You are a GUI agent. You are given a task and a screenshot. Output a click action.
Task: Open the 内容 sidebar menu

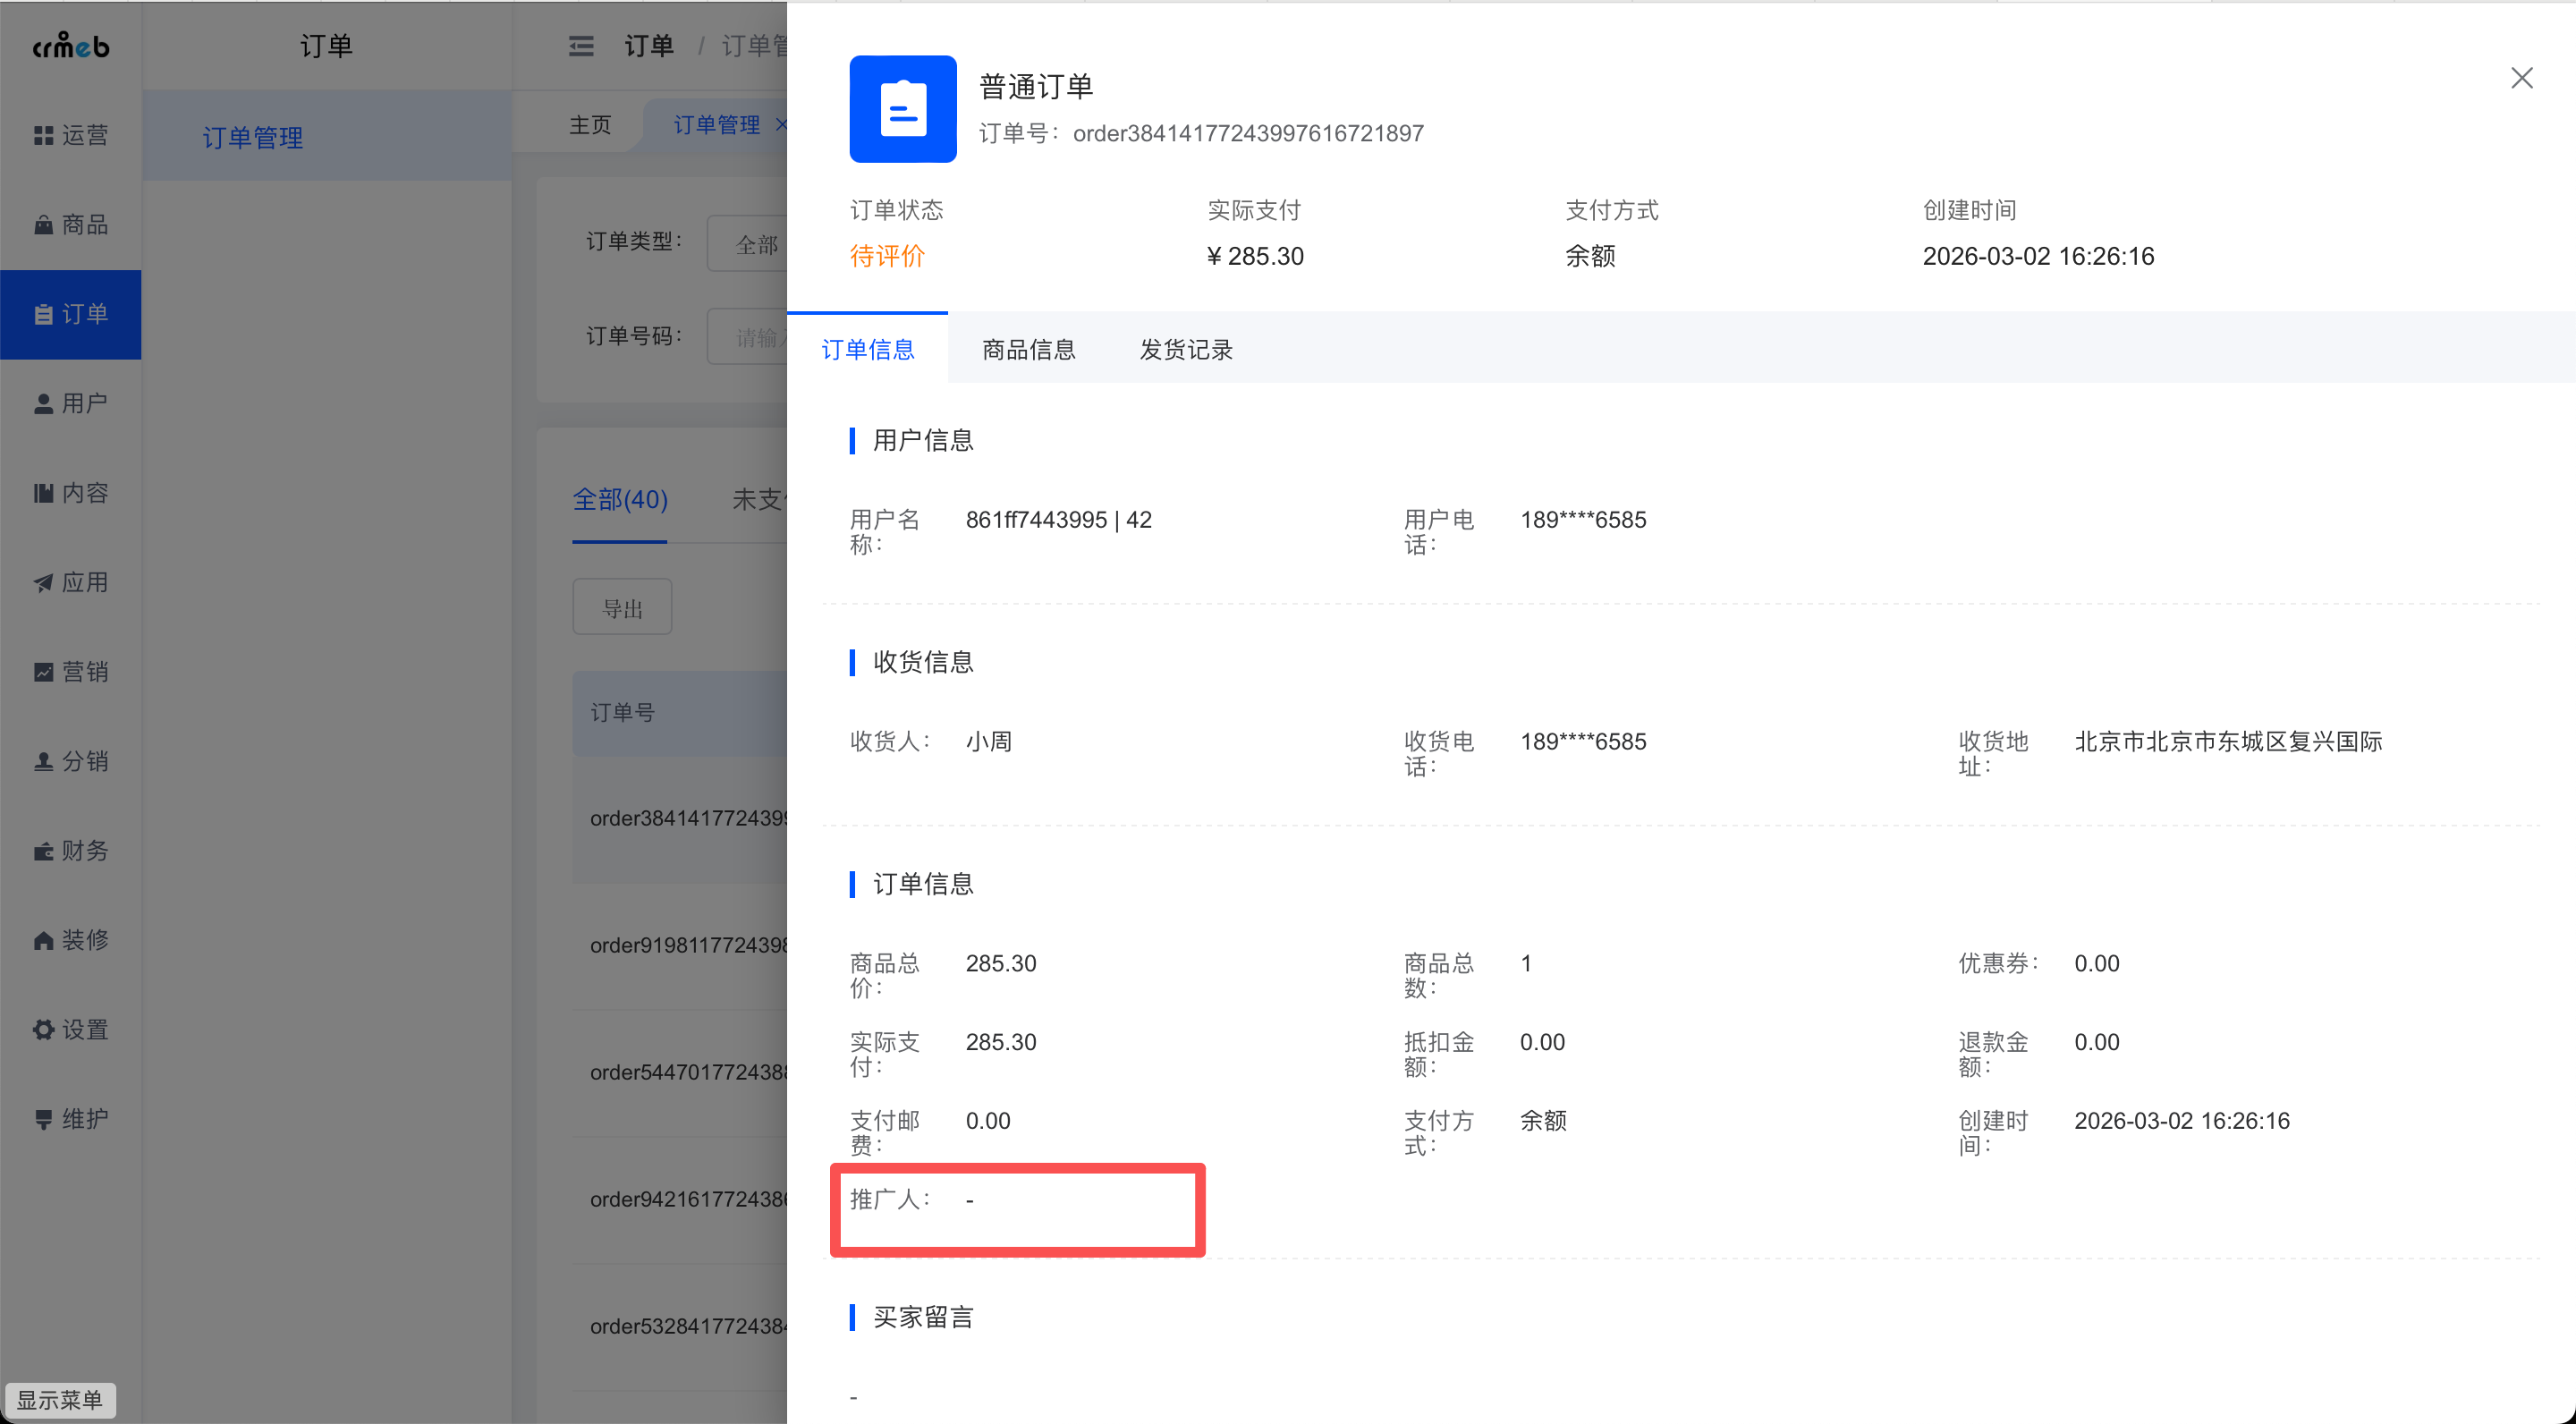[70, 493]
